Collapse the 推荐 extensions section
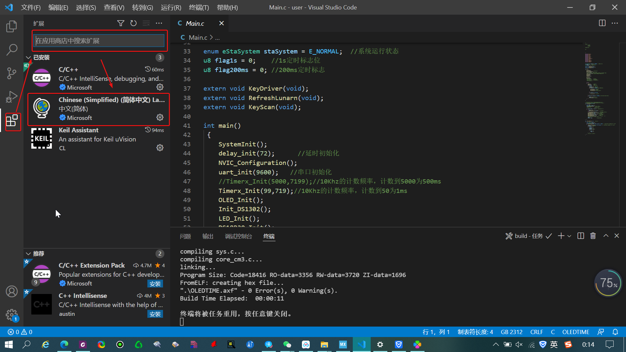The width and height of the screenshot is (626, 352). (28, 254)
